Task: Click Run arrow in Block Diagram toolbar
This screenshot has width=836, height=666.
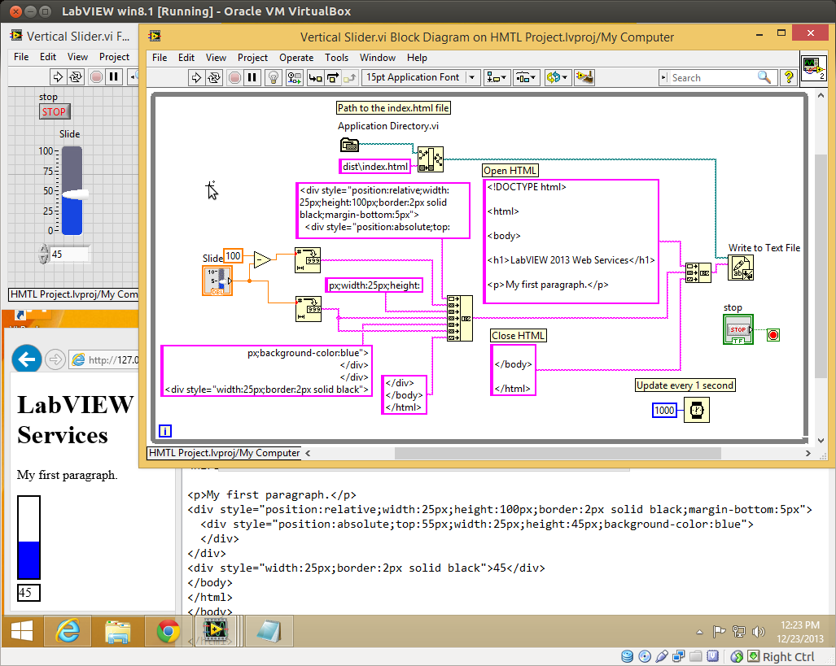Action: tap(196, 78)
